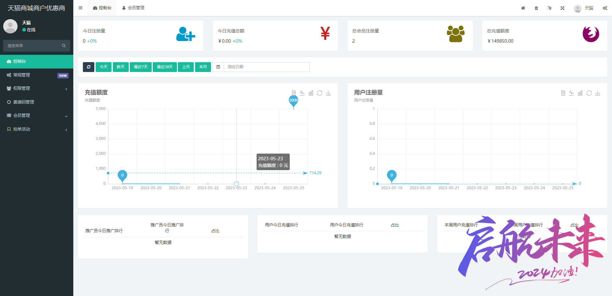Expand the 会员管理 sidebar menu
This screenshot has width=612, height=296.
[37, 116]
